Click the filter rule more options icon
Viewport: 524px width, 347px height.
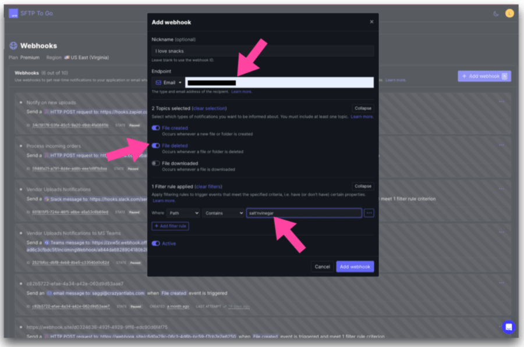[369, 213]
